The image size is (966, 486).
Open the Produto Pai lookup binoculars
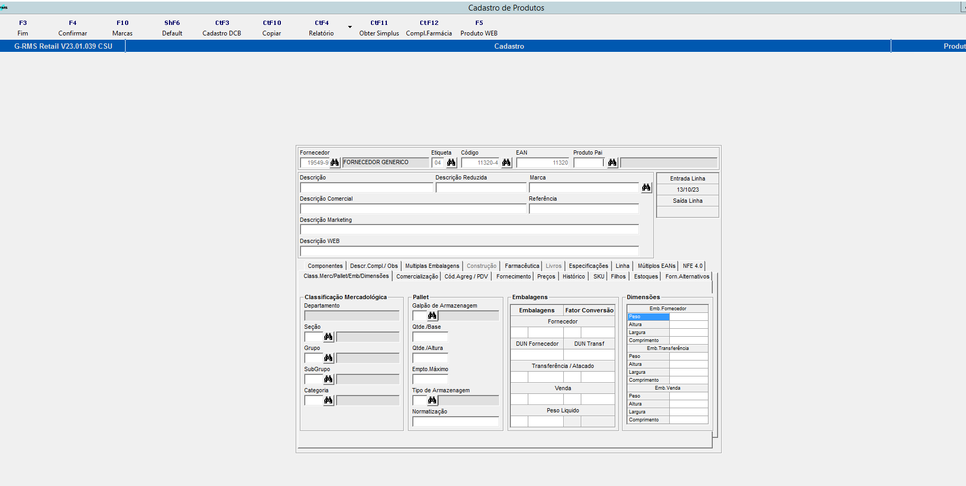pyautogui.click(x=612, y=163)
